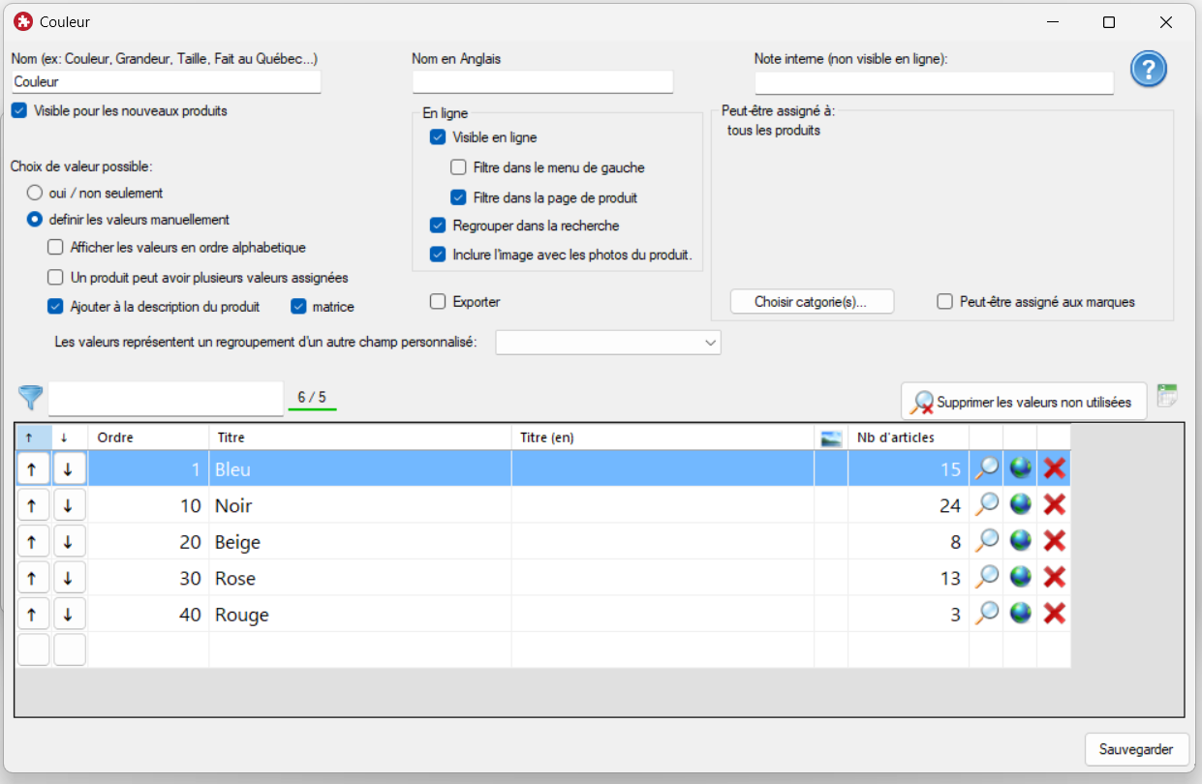
Task: Sort by the 'Nb d'articles' column header
Action: [x=907, y=437]
